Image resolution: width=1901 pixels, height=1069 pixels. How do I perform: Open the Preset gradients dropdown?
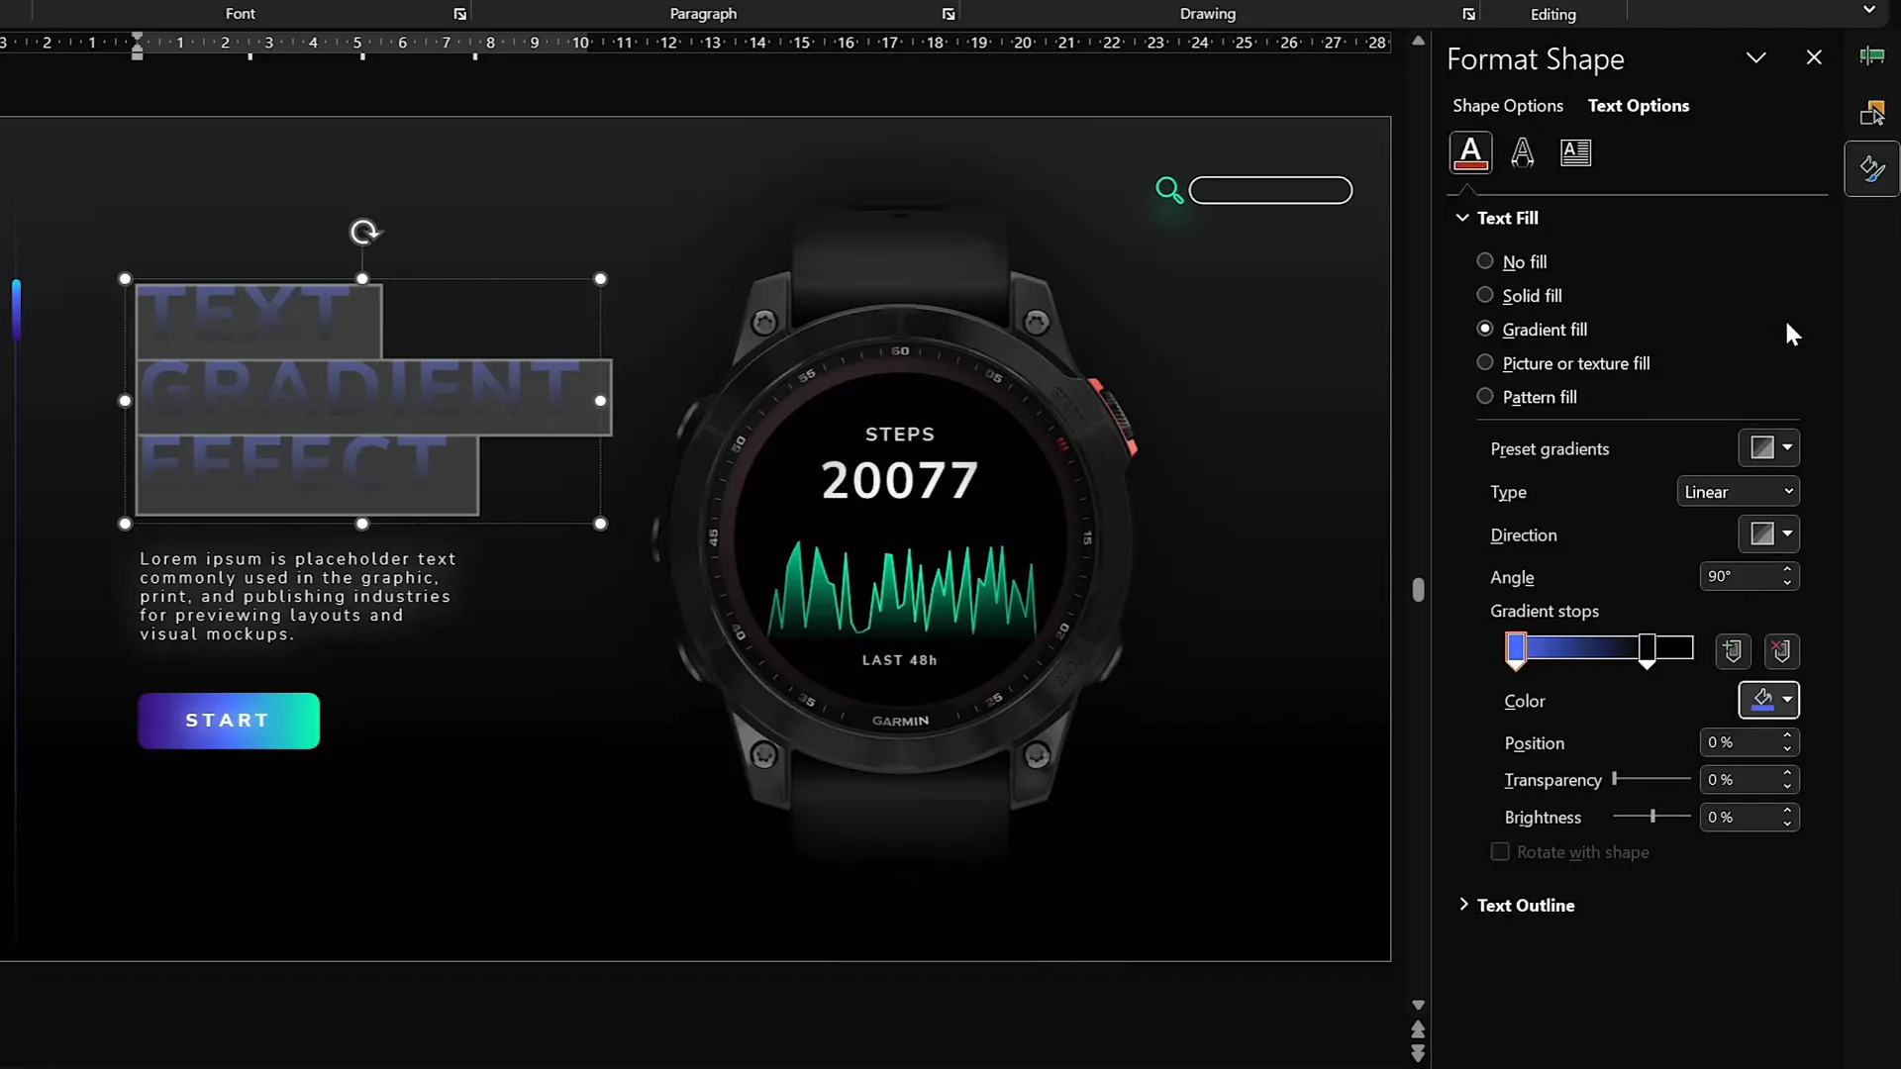pyautogui.click(x=1769, y=447)
